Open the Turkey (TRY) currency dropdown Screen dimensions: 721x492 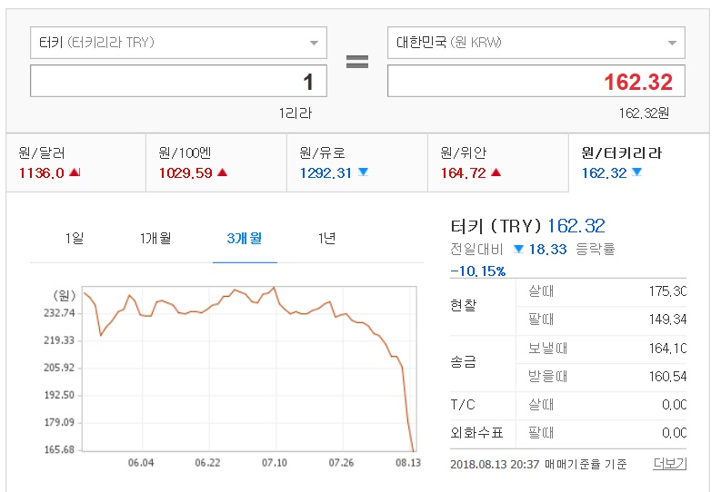178,43
